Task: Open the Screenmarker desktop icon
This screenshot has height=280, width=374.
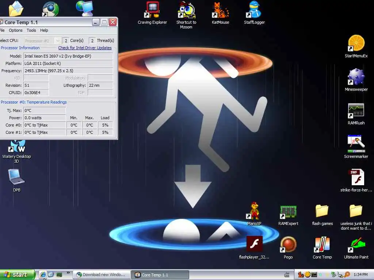Action: click(x=356, y=144)
